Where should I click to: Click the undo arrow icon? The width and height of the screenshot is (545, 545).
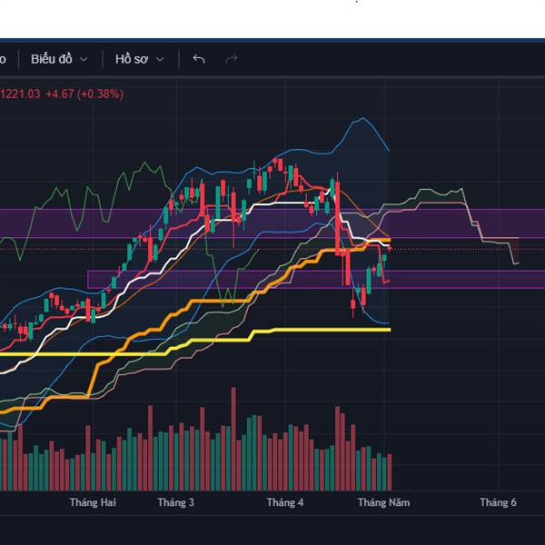(199, 59)
